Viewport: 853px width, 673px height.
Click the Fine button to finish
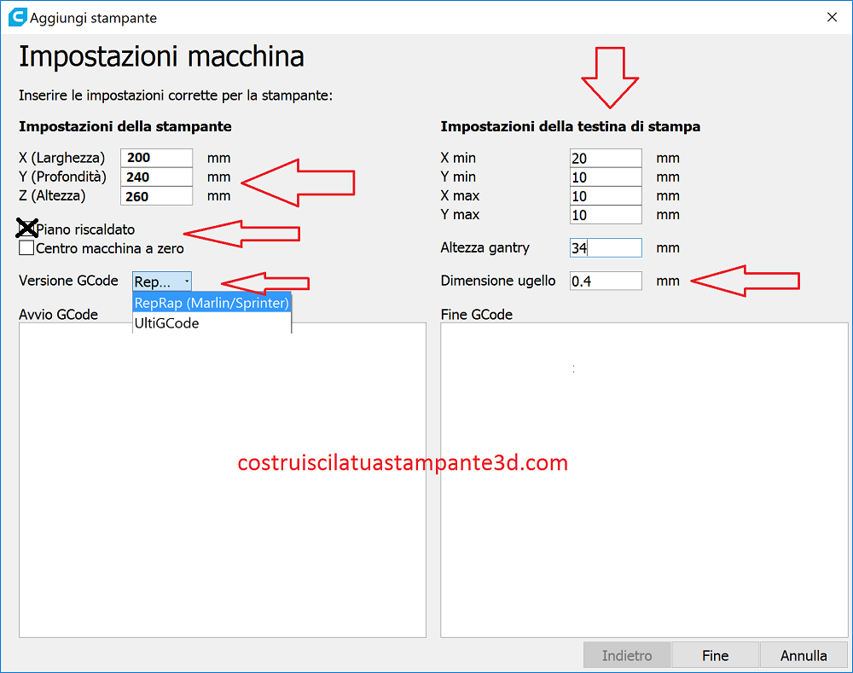[x=716, y=655]
